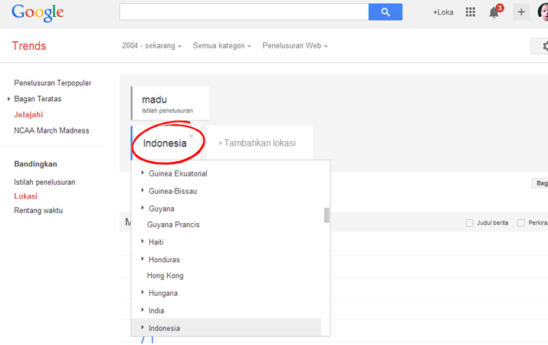Expand the India arrow
This screenshot has width=548, height=345.
pos(143,310)
